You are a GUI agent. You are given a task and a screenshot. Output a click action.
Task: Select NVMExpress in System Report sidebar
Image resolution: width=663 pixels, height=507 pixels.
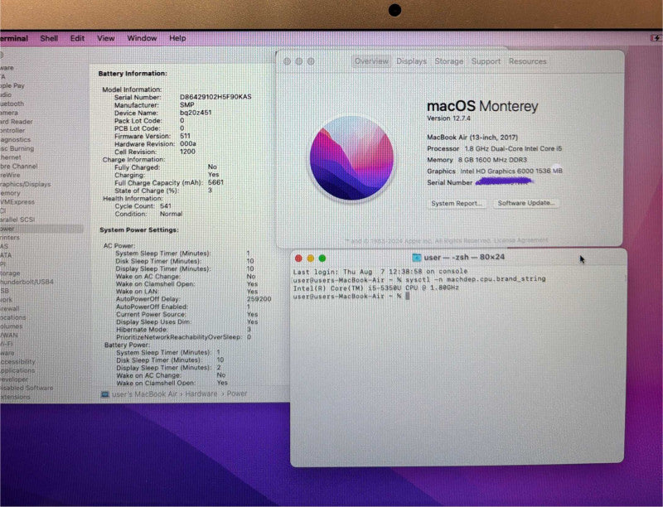17,202
